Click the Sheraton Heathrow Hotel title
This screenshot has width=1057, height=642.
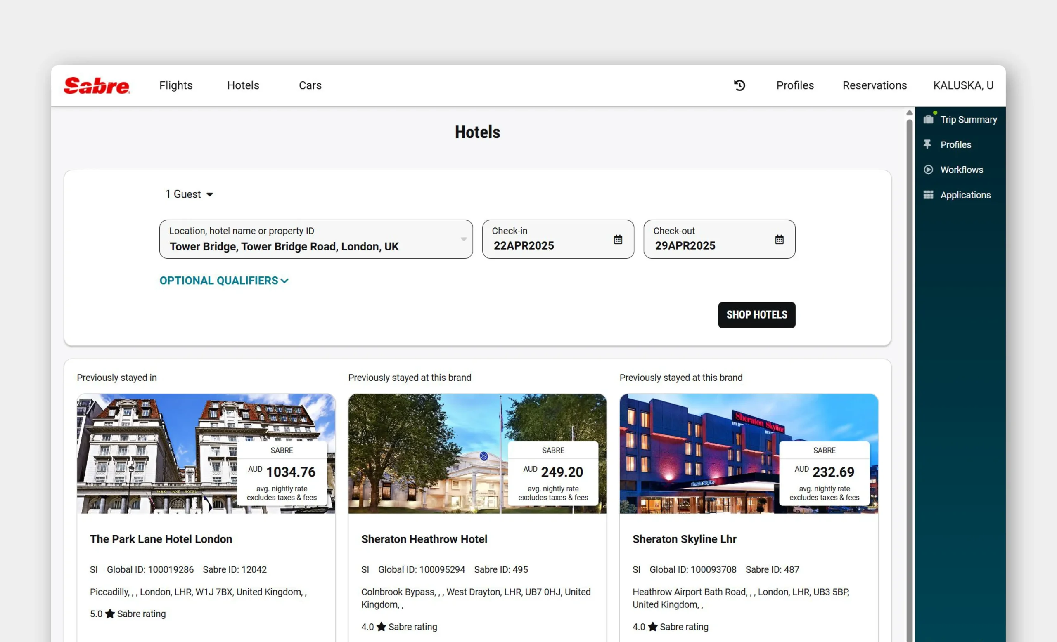point(424,539)
